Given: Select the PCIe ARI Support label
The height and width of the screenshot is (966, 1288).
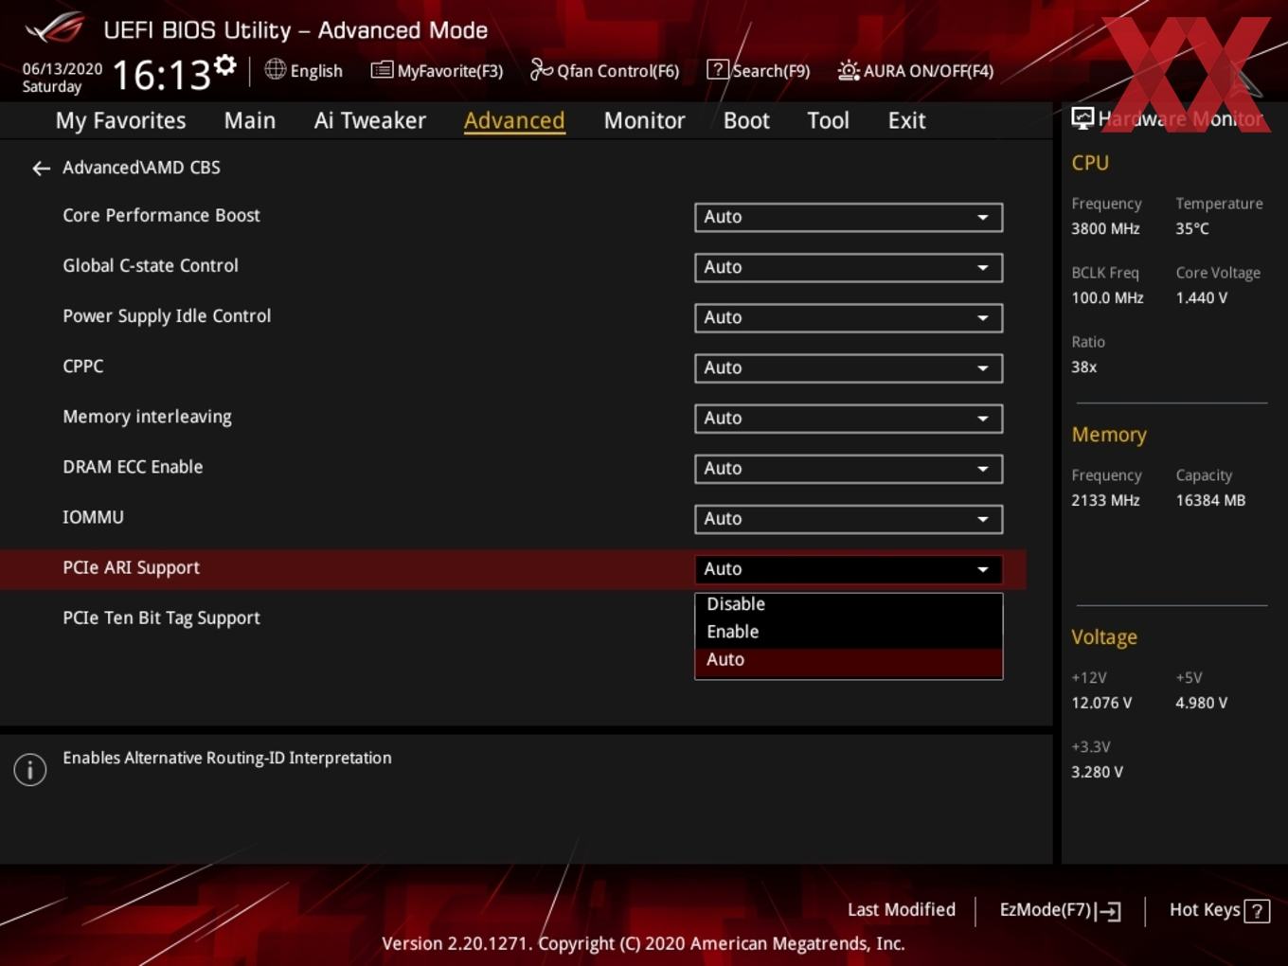Looking at the screenshot, I should 131,568.
